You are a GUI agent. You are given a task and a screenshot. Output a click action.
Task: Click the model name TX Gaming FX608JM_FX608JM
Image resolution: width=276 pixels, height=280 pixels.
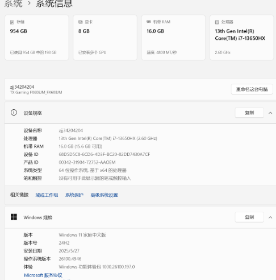click(x=36, y=92)
